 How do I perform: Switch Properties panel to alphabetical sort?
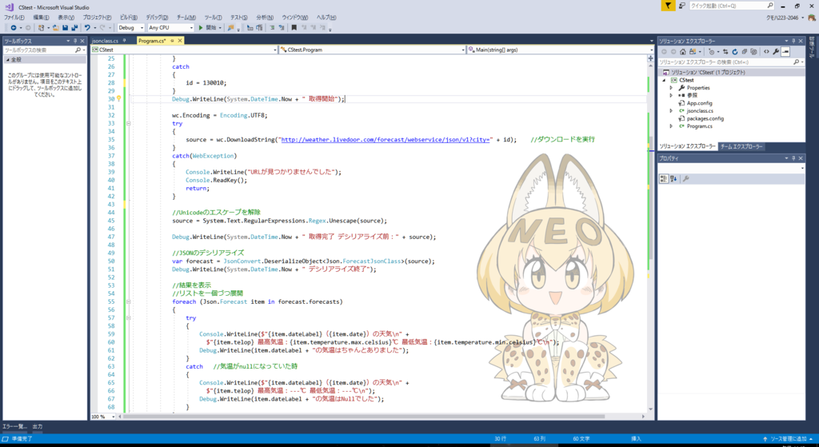pyautogui.click(x=673, y=178)
